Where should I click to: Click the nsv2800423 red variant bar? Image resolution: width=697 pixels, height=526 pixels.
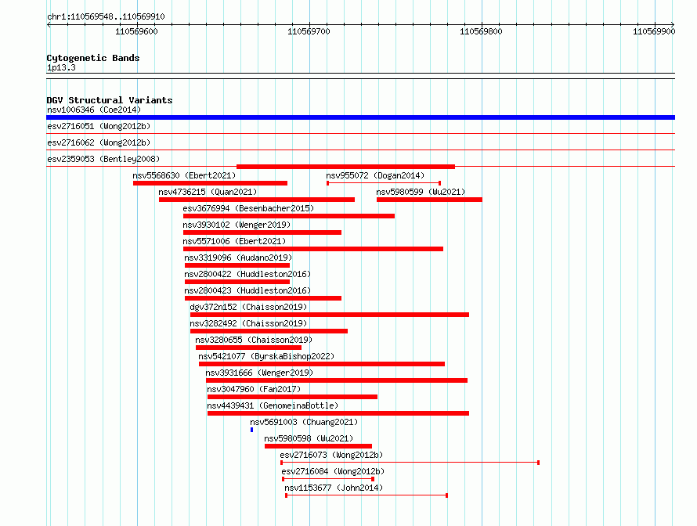coord(263,298)
